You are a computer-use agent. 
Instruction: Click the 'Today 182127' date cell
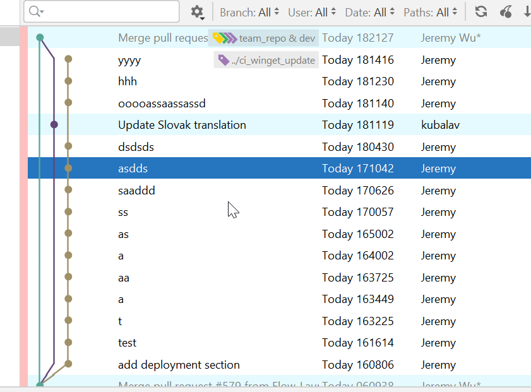coord(357,38)
